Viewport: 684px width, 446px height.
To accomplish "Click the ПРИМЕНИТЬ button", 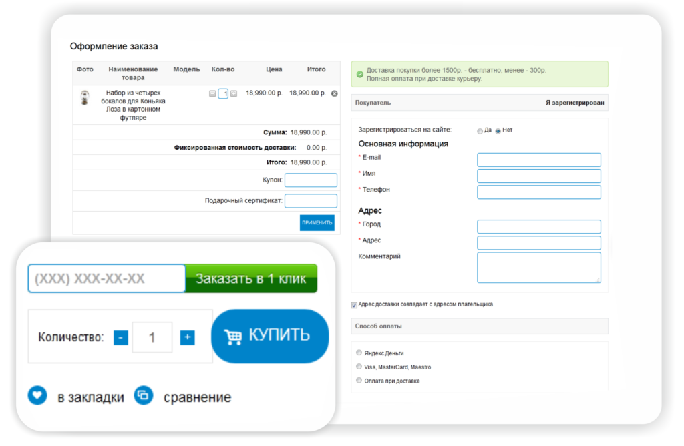I will 317,222.
